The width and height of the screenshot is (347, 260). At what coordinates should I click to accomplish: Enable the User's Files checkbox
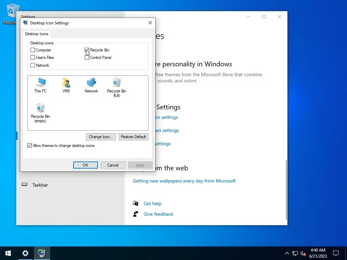click(33, 58)
